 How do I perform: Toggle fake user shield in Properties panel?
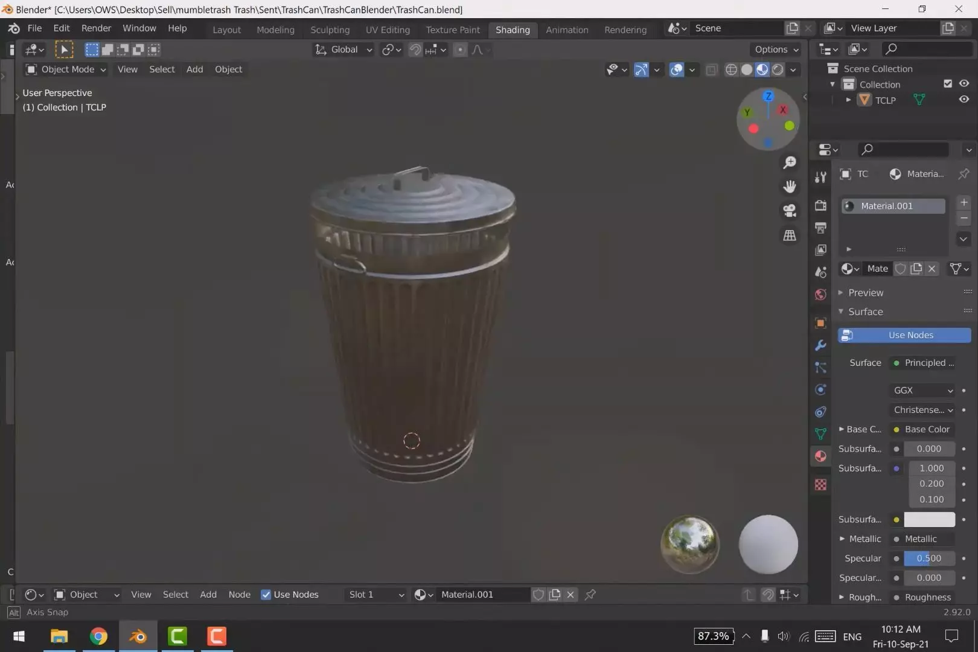[900, 269]
